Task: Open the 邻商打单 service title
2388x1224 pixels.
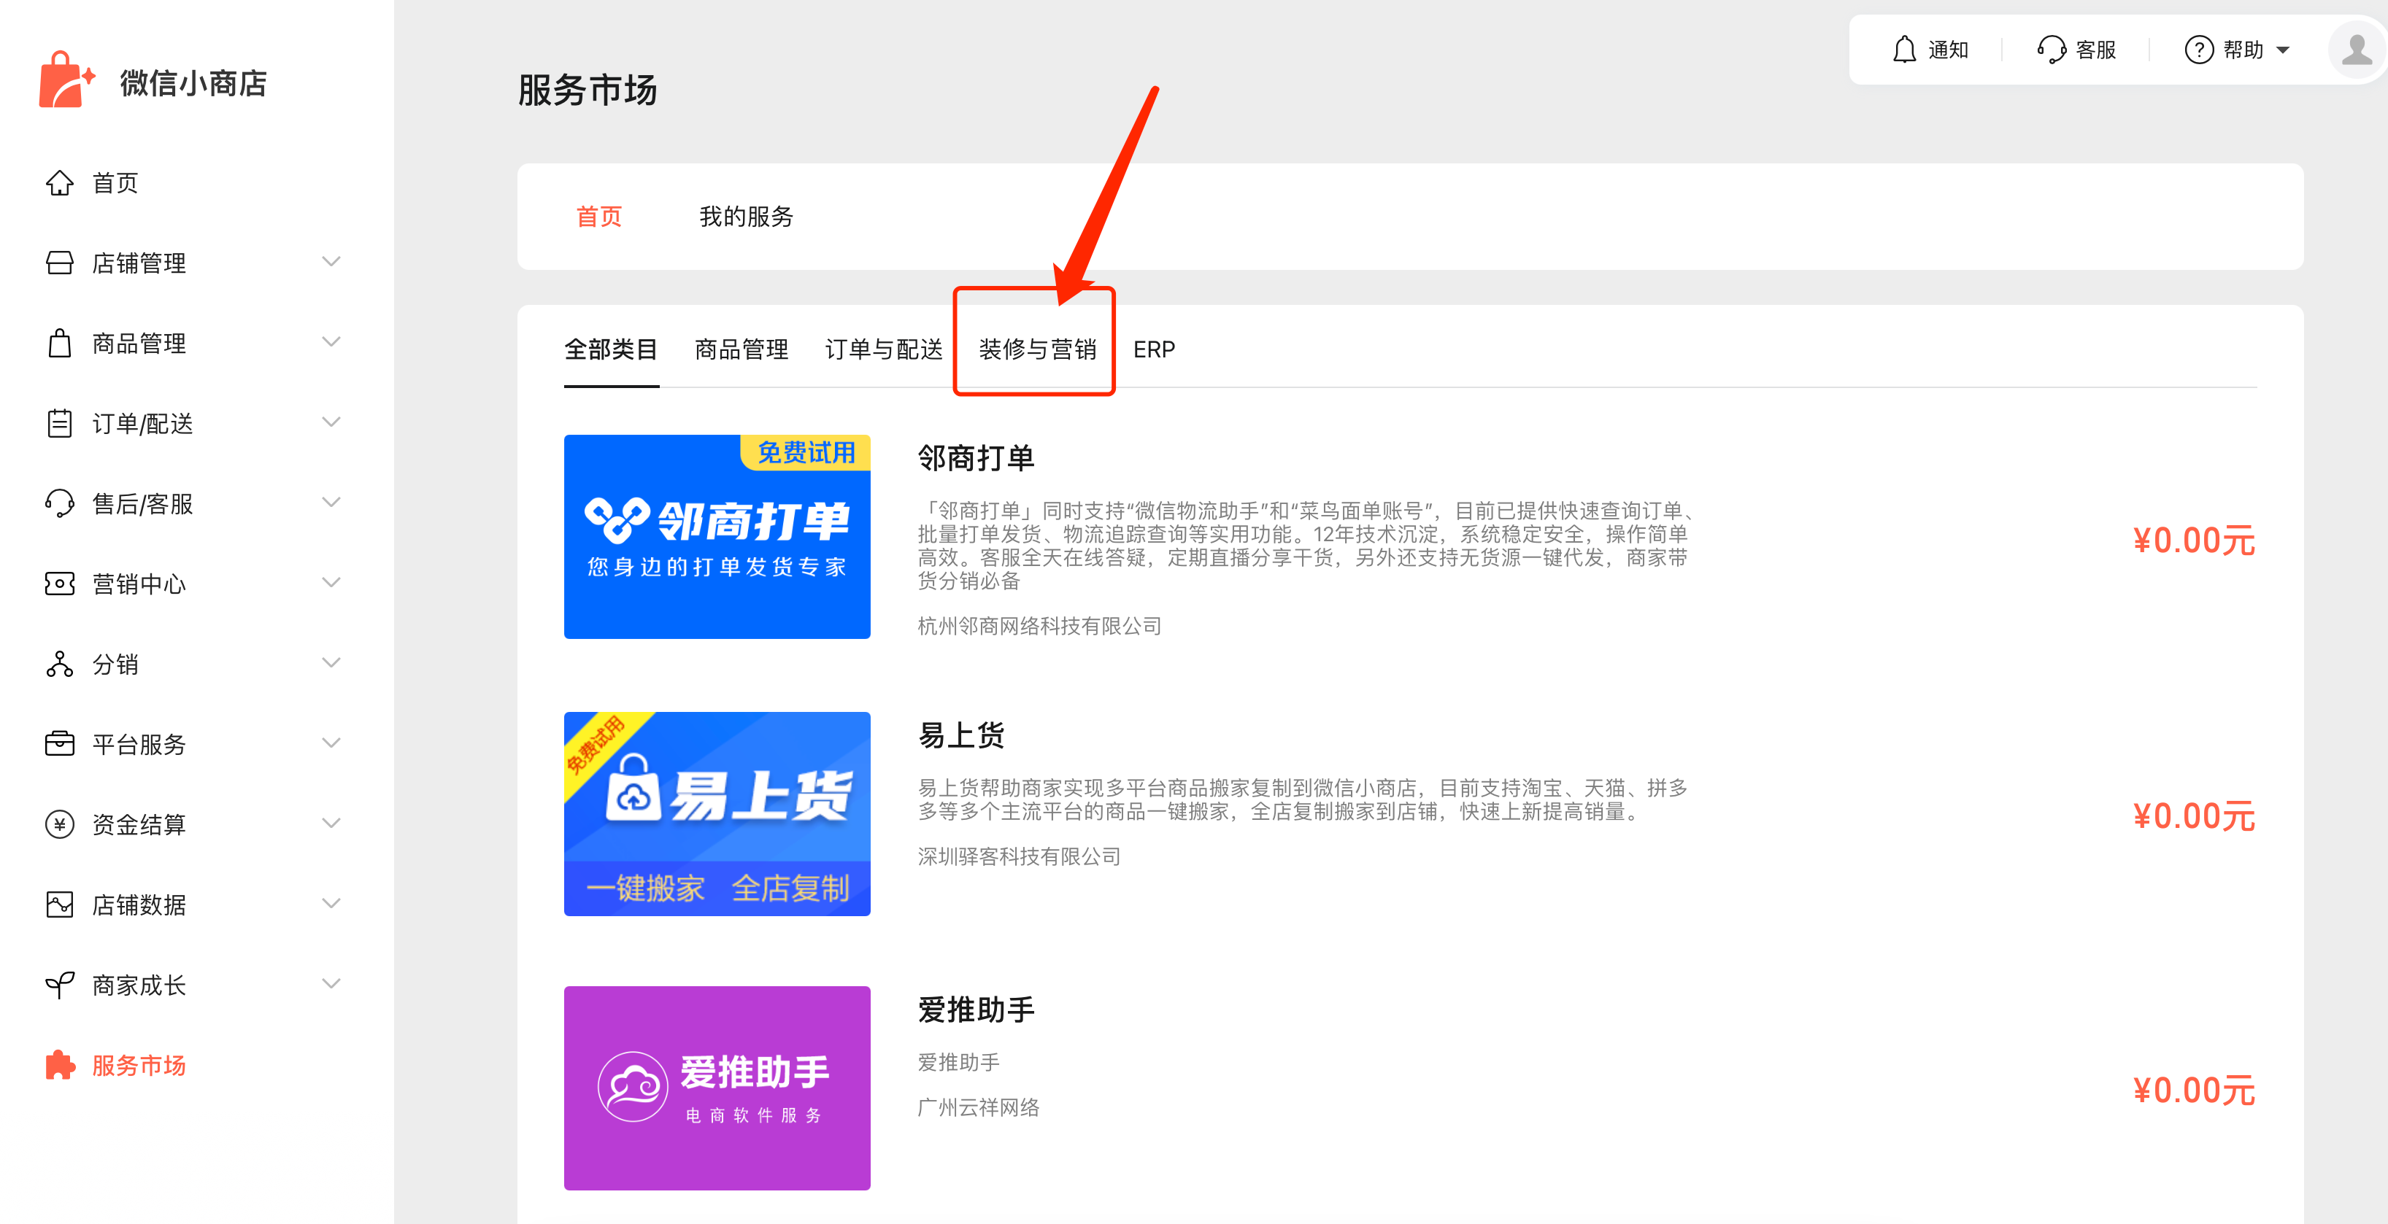Action: tap(975, 458)
